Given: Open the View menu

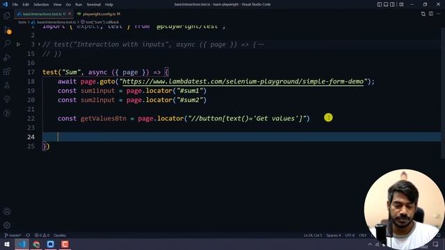Looking at the screenshot, I should pos(57,5).
